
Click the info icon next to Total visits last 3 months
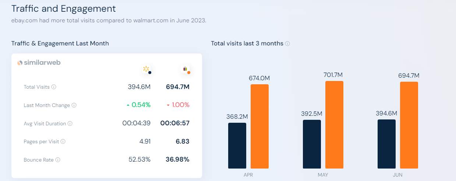[287, 44]
